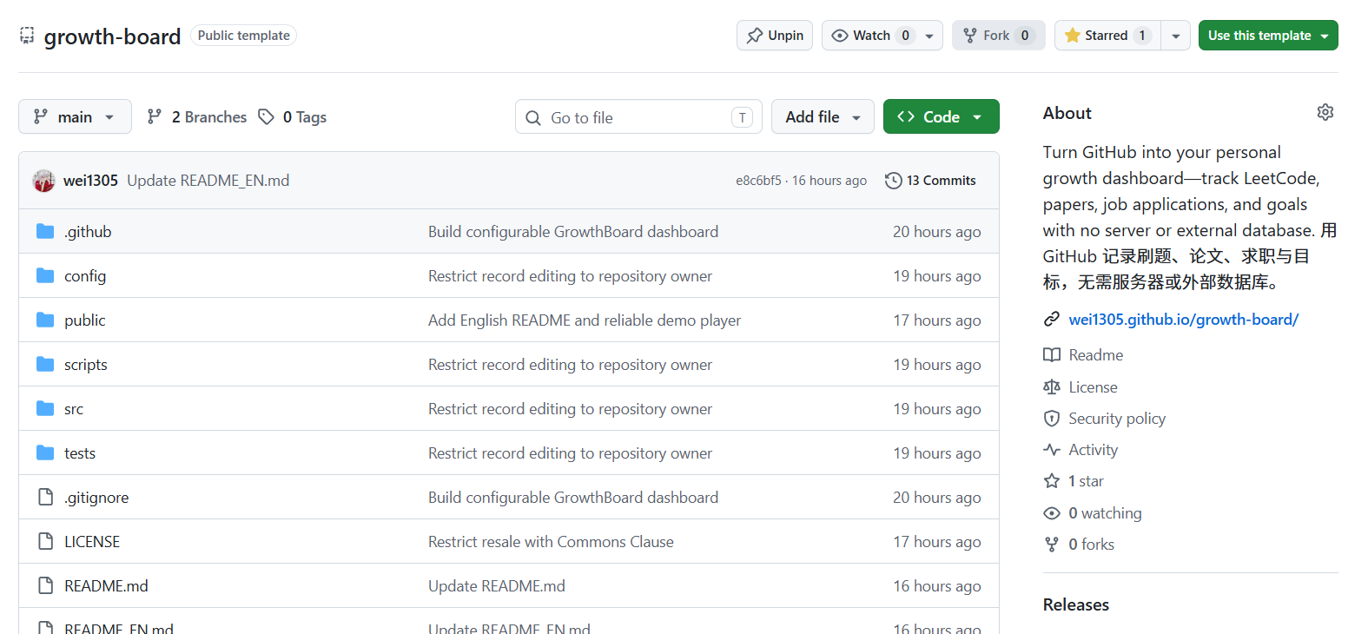Click the magnifier icon in Go to file

pyautogui.click(x=533, y=118)
